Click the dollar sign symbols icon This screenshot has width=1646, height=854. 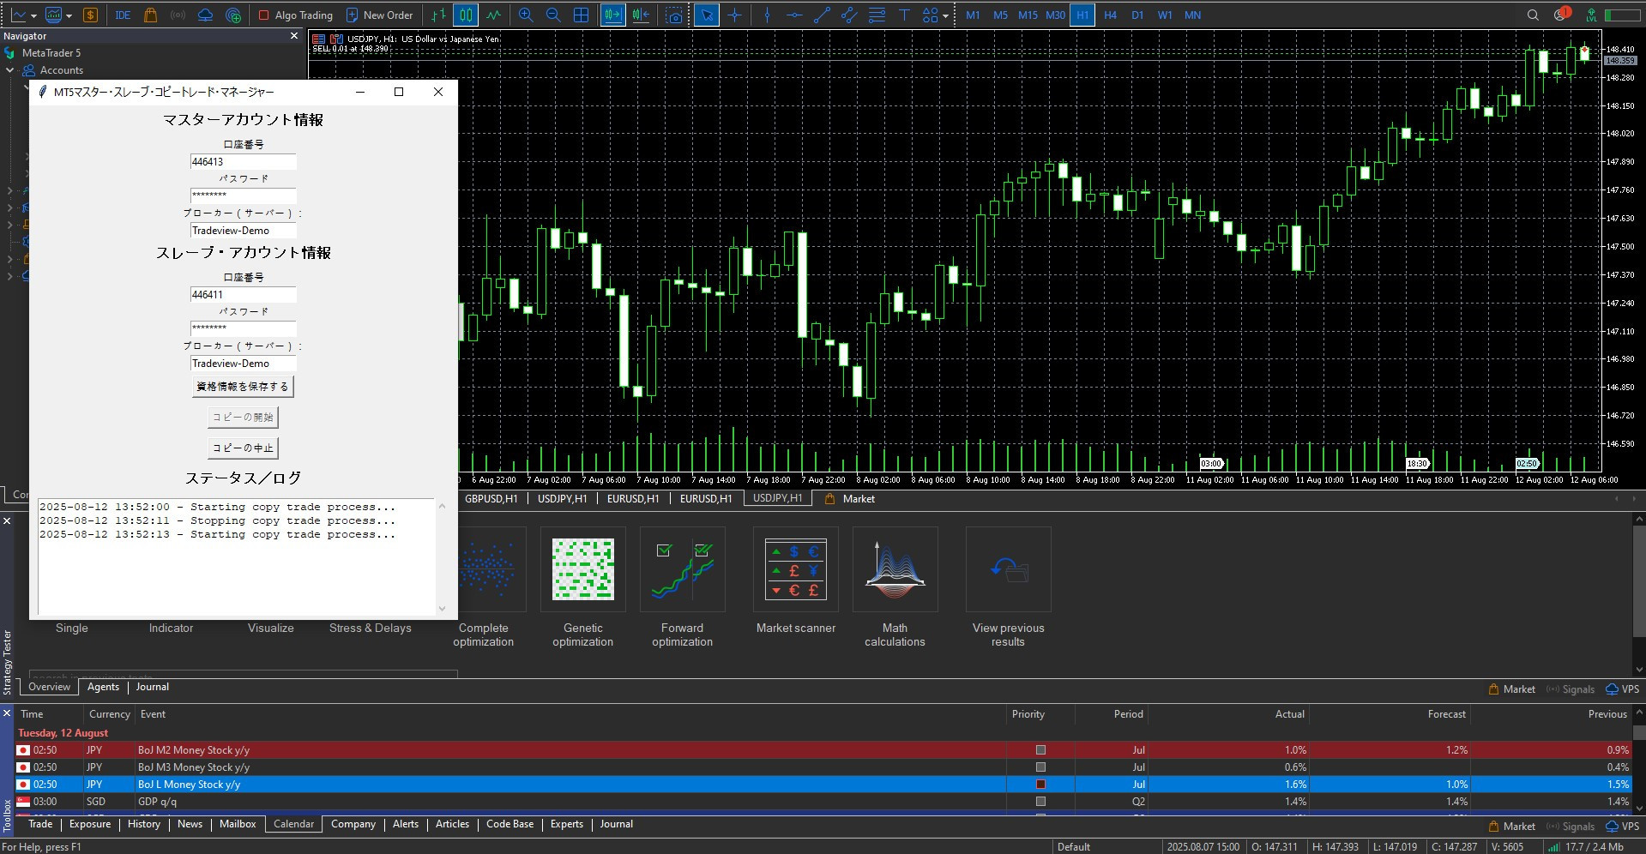tap(90, 15)
